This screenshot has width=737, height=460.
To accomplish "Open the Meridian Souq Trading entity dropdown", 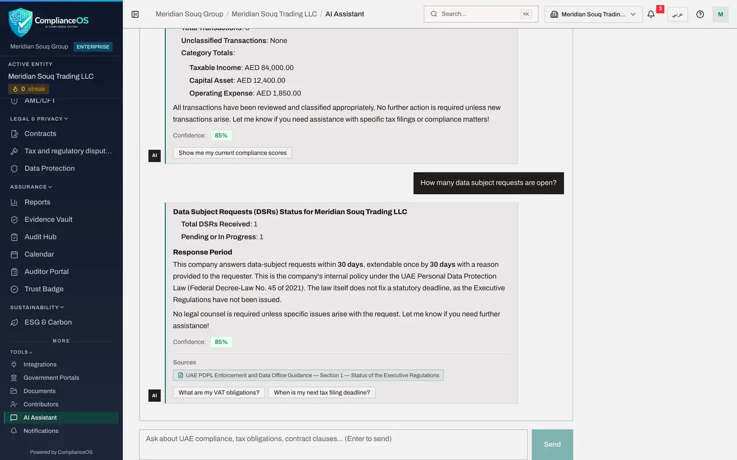I will (x=594, y=14).
